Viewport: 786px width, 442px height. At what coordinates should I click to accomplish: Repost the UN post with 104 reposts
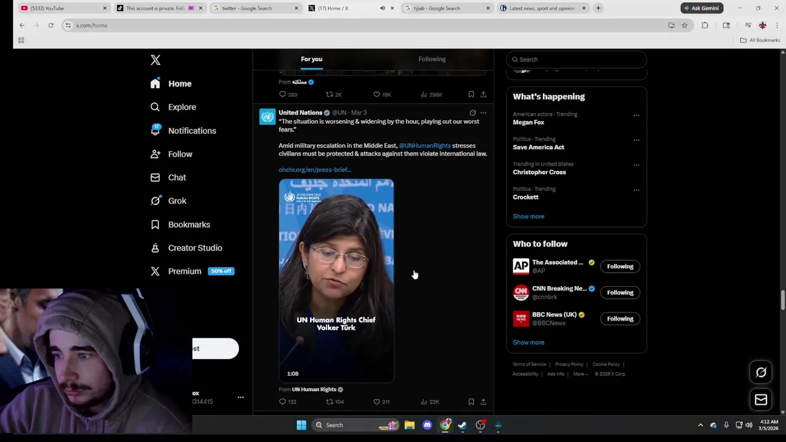click(335, 401)
